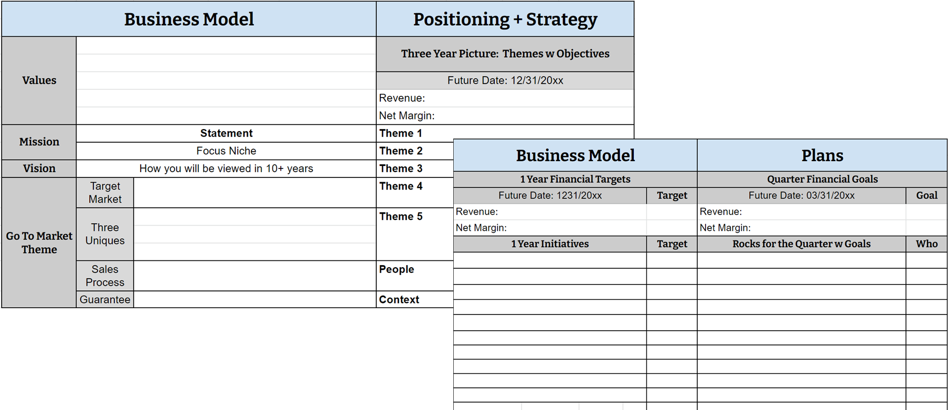Click the Mission label cell
The image size is (948, 410).
[39, 142]
